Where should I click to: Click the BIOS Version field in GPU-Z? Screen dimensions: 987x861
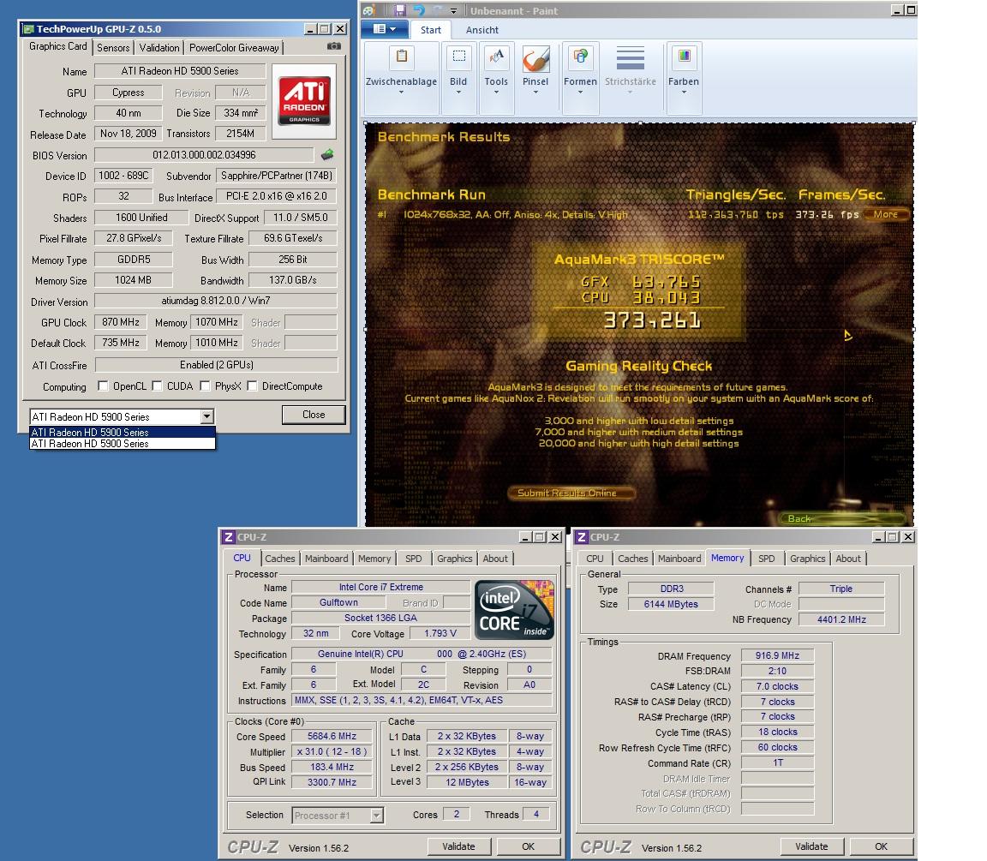pyautogui.click(x=204, y=155)
